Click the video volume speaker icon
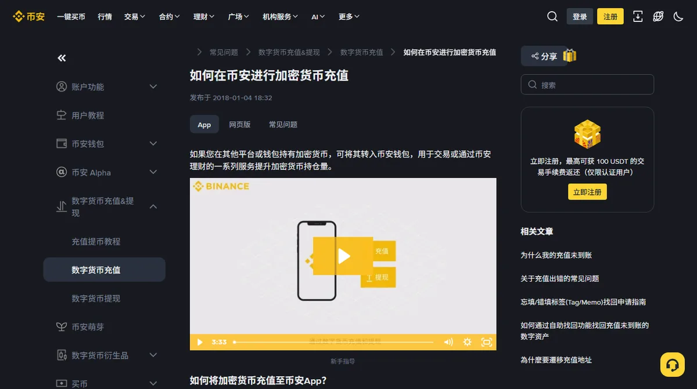 [x=448, y=342]
